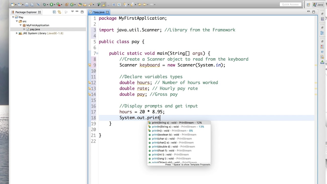Expand the pay.java tree node

click(x=24, y=29)
